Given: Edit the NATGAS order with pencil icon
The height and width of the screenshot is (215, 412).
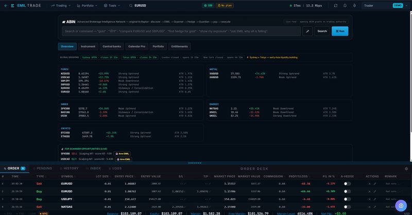Looking at the screenshot, I should point(375,207).
